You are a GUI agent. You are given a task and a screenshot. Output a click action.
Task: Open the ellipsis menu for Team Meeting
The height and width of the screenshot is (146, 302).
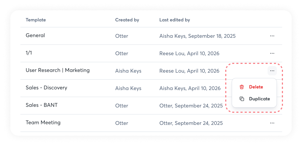tap(272, 123)
